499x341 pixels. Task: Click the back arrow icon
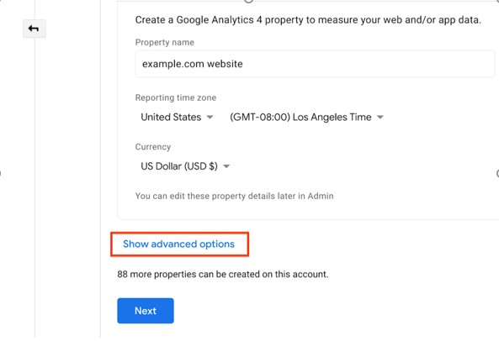tap(34, 29)
